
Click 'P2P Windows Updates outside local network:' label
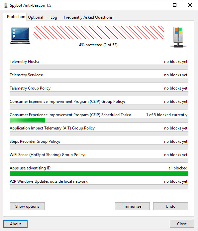[x=49, y=181]
